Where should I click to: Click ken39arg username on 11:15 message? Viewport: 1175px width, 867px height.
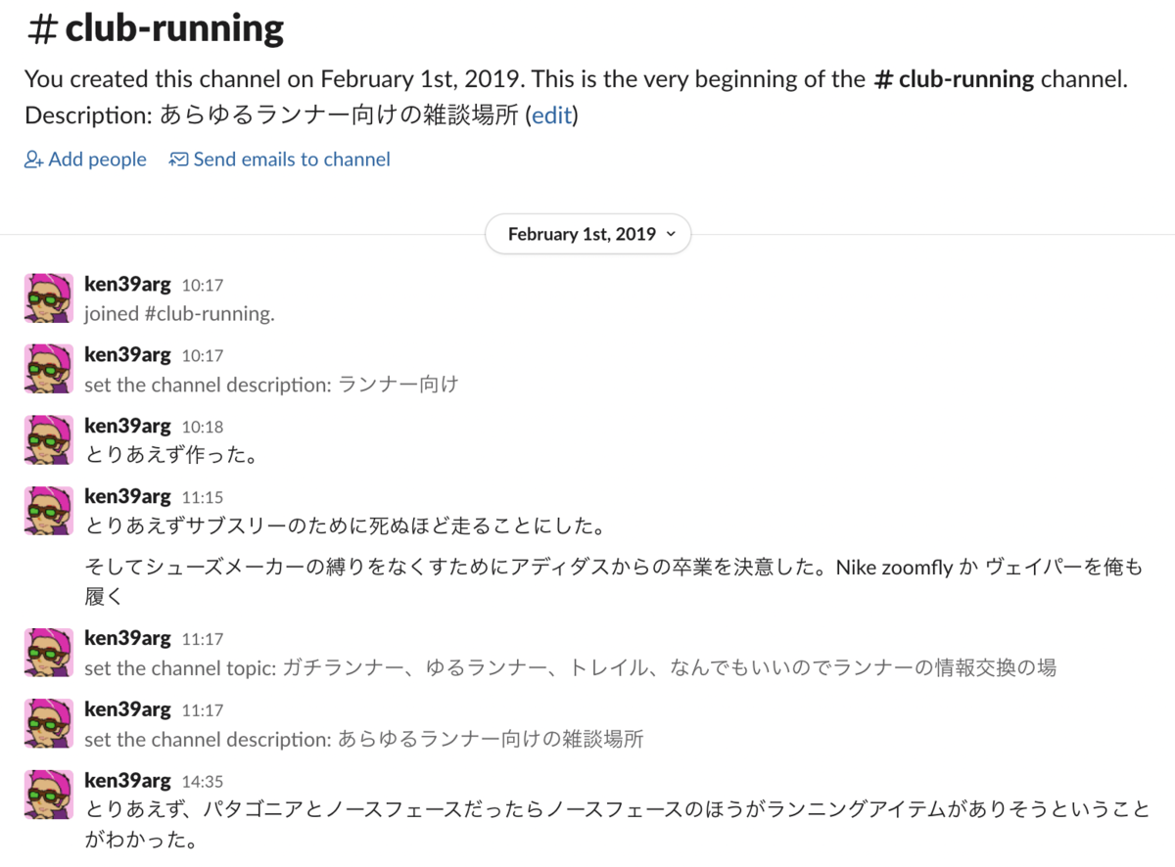tap(127, 496)
